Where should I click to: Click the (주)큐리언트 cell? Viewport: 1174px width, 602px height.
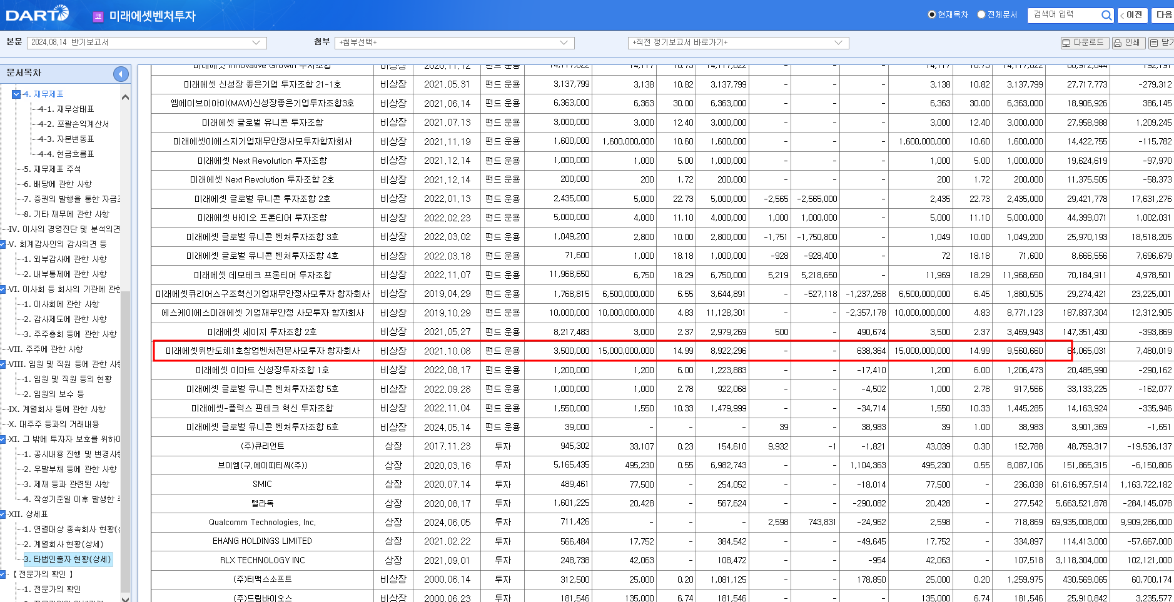point(263,446)
